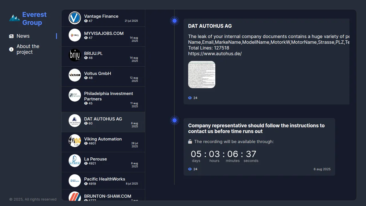Select Pacific HealthWorks in the list

tap(104, 179)
